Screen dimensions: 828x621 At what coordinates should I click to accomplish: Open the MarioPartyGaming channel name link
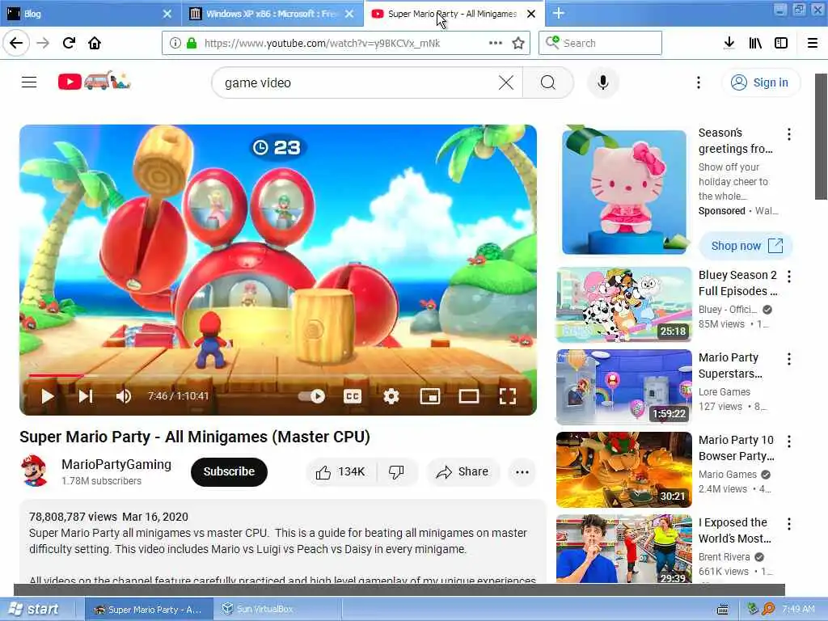pos(116,464)
